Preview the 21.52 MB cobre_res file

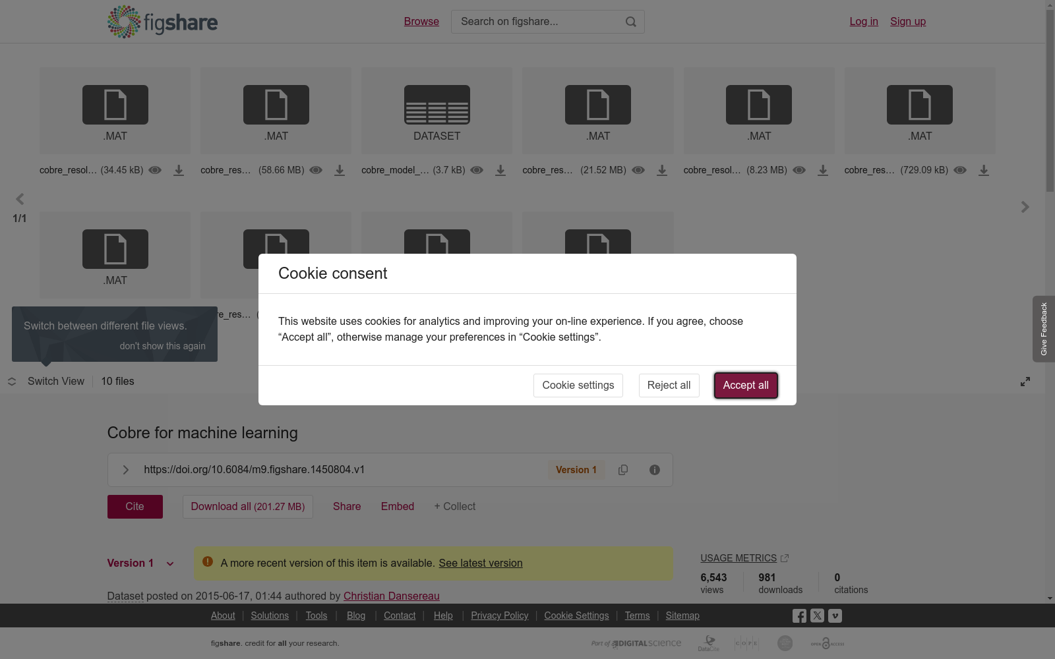tap(638, 170)
